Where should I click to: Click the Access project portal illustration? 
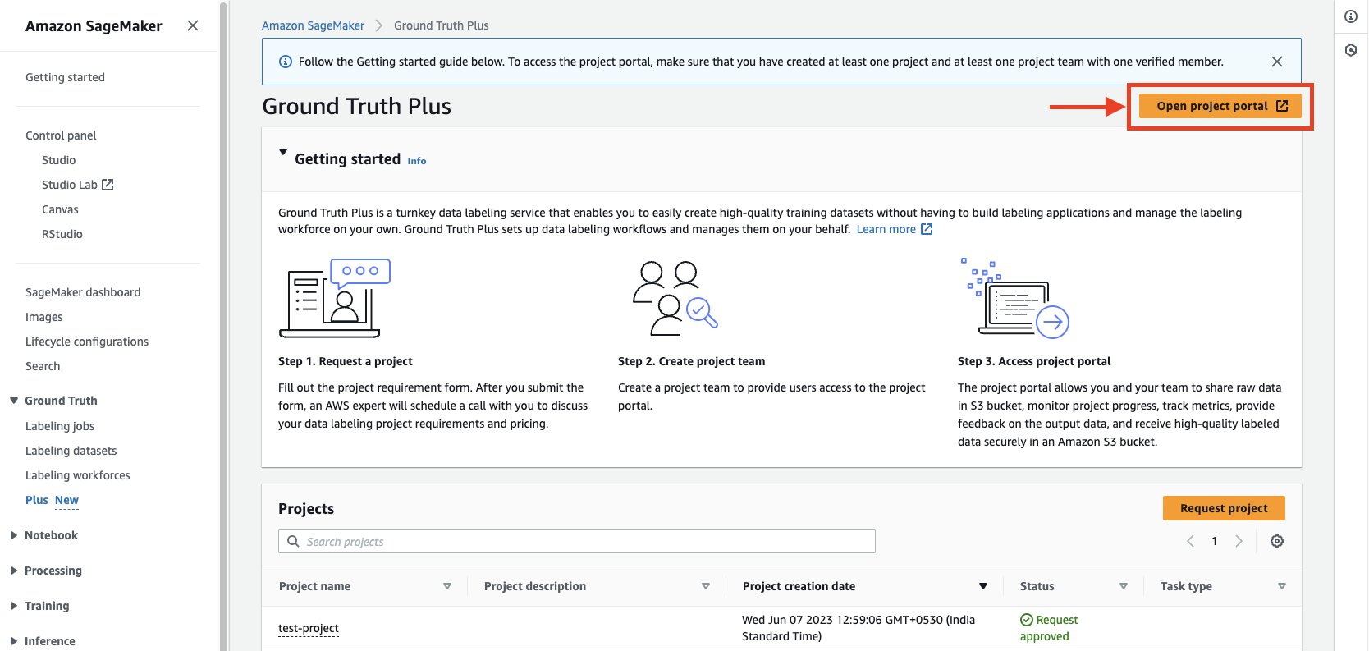point(1015,297)
